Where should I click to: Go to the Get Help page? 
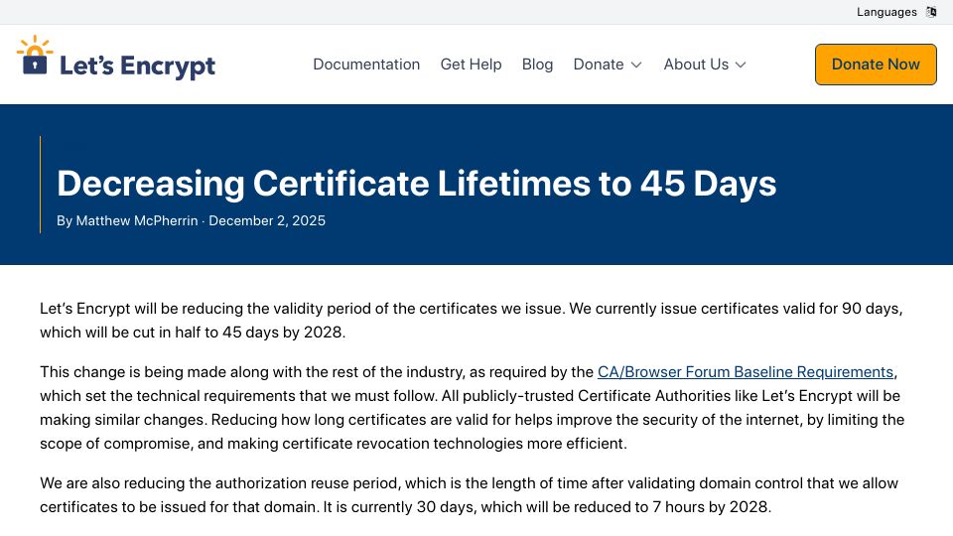[x=471, y=65]
